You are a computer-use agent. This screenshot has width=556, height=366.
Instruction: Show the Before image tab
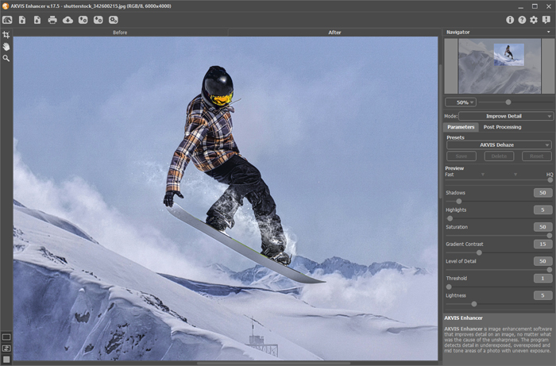120,33
